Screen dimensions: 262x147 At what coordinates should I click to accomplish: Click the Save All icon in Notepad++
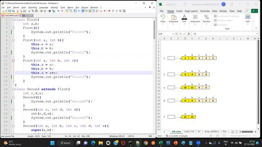click(x=14, y=11)
